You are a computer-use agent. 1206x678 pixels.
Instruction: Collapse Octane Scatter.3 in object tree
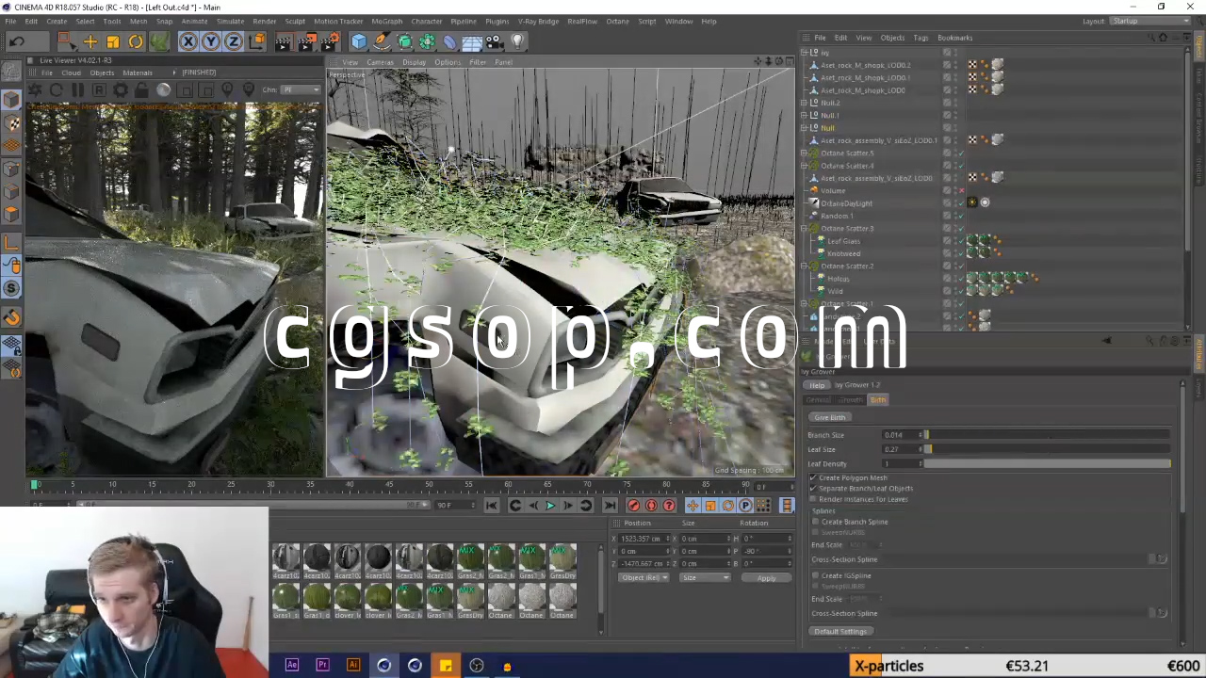pos(805,228)
